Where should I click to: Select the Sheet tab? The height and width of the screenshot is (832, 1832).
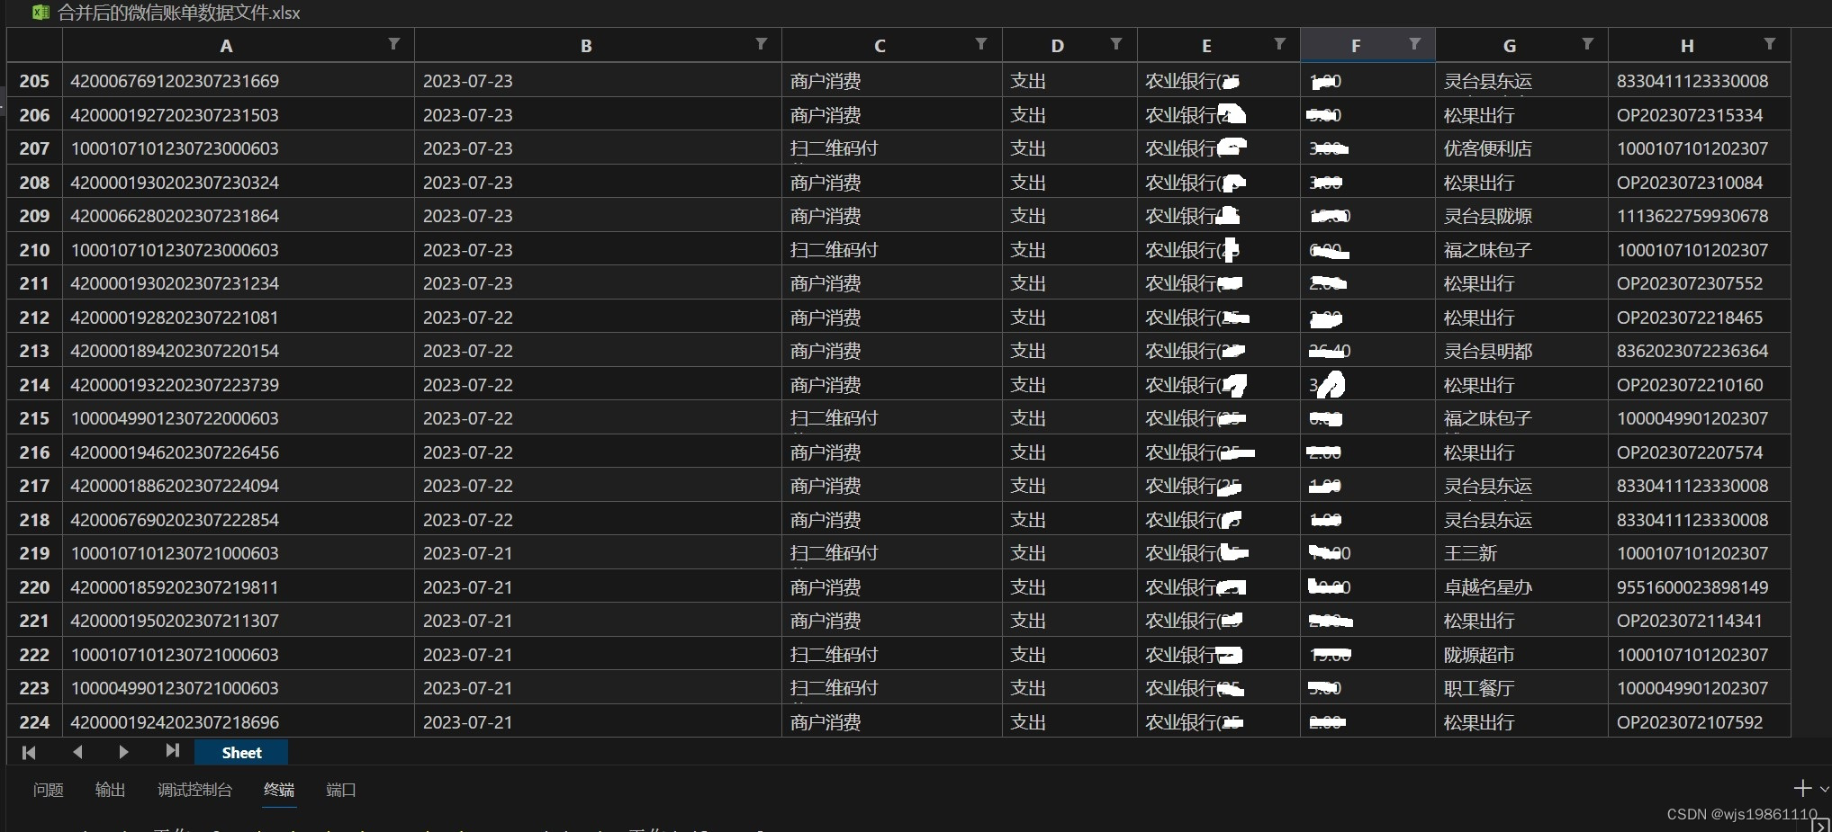tap(241, 753)
